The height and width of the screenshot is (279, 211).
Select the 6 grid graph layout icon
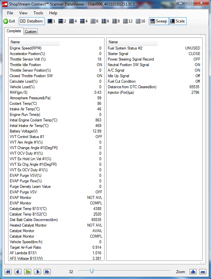click(105, 21)
